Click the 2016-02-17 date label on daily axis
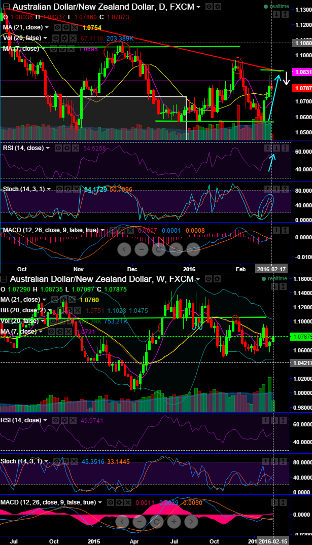312x545 pixels. (x=271, y=269)
